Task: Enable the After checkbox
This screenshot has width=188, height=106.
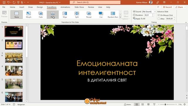Action: [x=159, y=19]
